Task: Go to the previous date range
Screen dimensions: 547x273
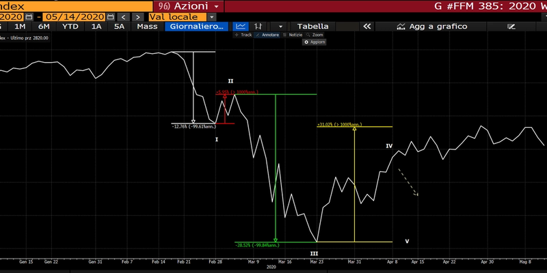Action: pyautogui.click(x=124, y=17)
